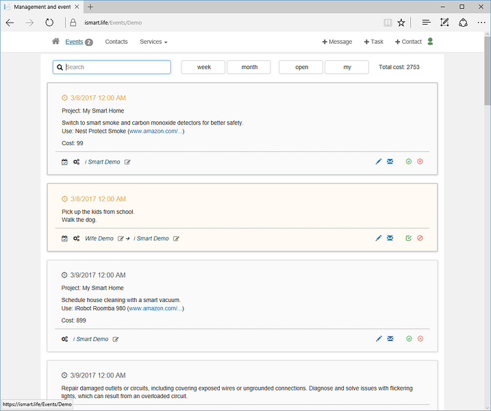Add a new Message
The width and height of the screenshot is (491, 411).
pos(337,42)
